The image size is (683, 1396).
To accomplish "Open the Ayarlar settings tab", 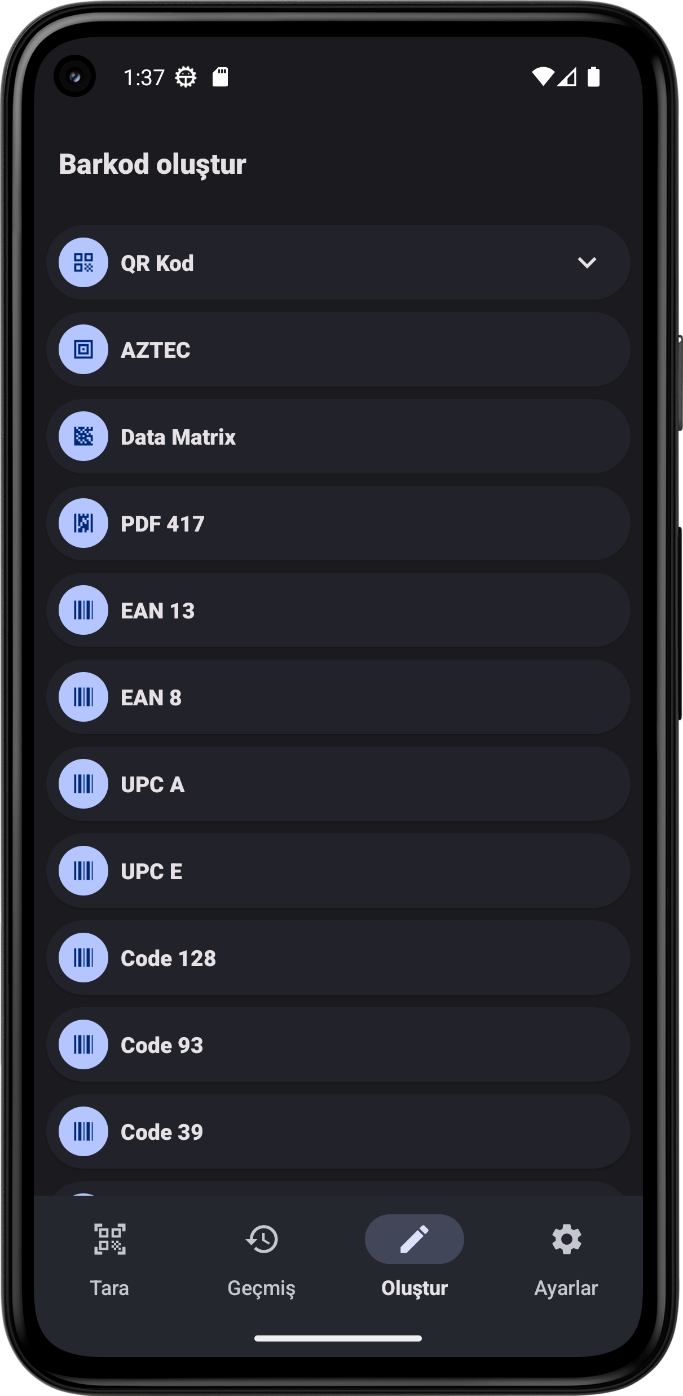I will [566, 1256].
